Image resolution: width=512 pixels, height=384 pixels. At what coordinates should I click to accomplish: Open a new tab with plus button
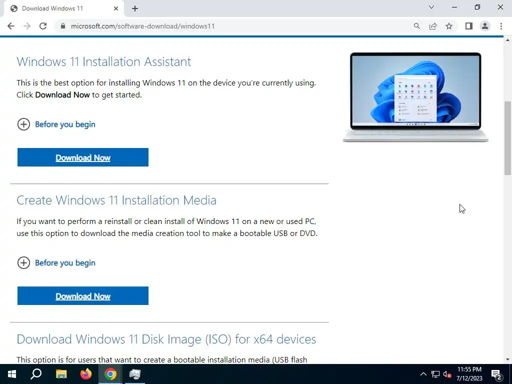pyautogui.click(x=135, y=9)
